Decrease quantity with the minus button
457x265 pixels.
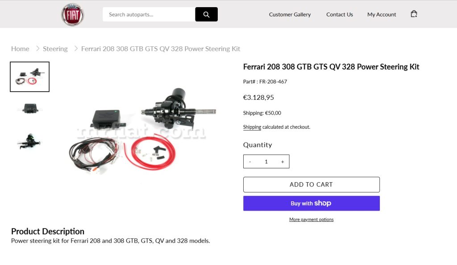250,162
